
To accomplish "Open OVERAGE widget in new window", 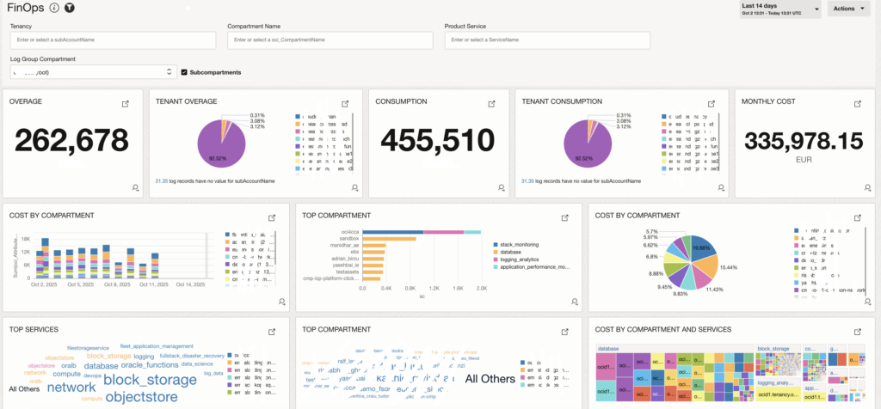I will coord(126,103).
